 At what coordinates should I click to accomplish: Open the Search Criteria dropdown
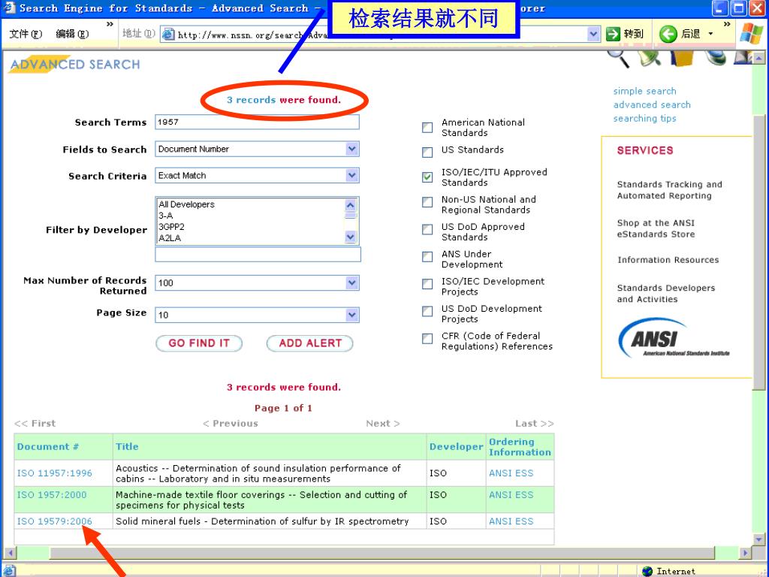pyautogui.click(x=351, y=175)
